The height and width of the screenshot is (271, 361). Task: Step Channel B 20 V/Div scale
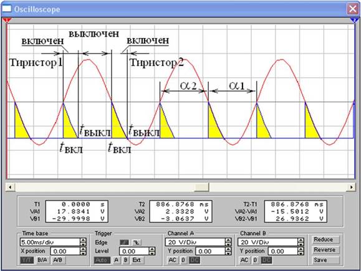[x=301, y=242]
